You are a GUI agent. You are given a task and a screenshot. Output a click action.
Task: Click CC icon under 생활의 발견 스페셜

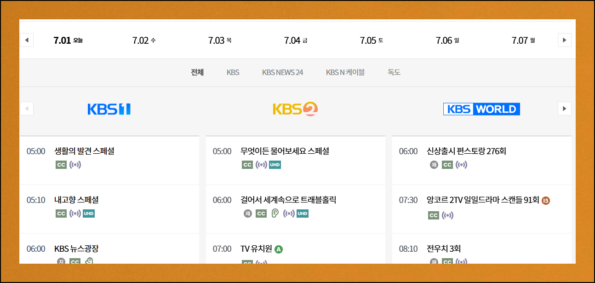coord(61,165)
